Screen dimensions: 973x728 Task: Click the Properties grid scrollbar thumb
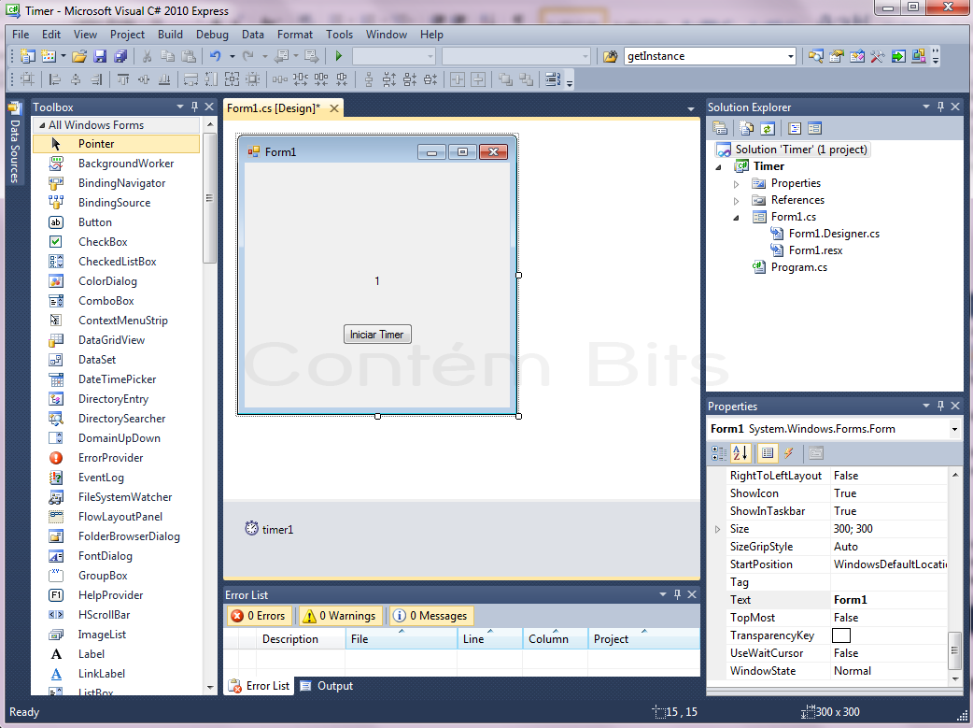point(954,651)
